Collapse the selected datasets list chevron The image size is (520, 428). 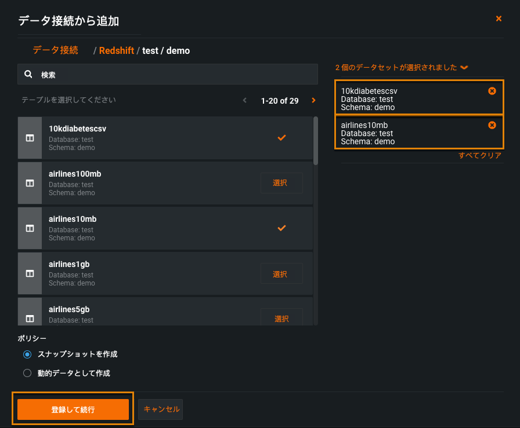coord(464,68)
